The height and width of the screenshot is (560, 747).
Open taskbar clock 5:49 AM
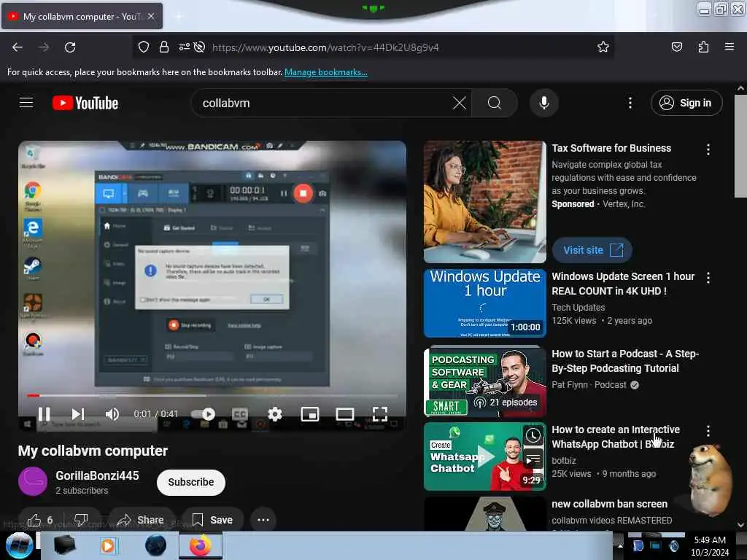(x=710, y=546)
